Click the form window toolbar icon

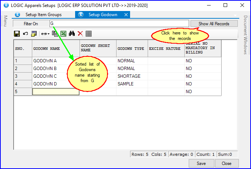pos(34,34)
